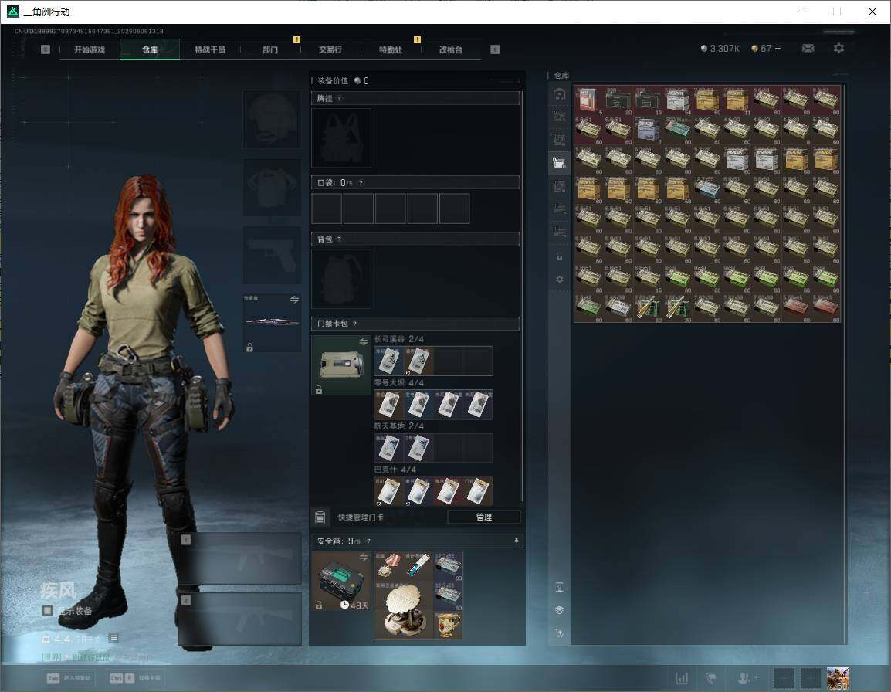Select the keycard holder case item
891x692 pixels.
[341, 365]
